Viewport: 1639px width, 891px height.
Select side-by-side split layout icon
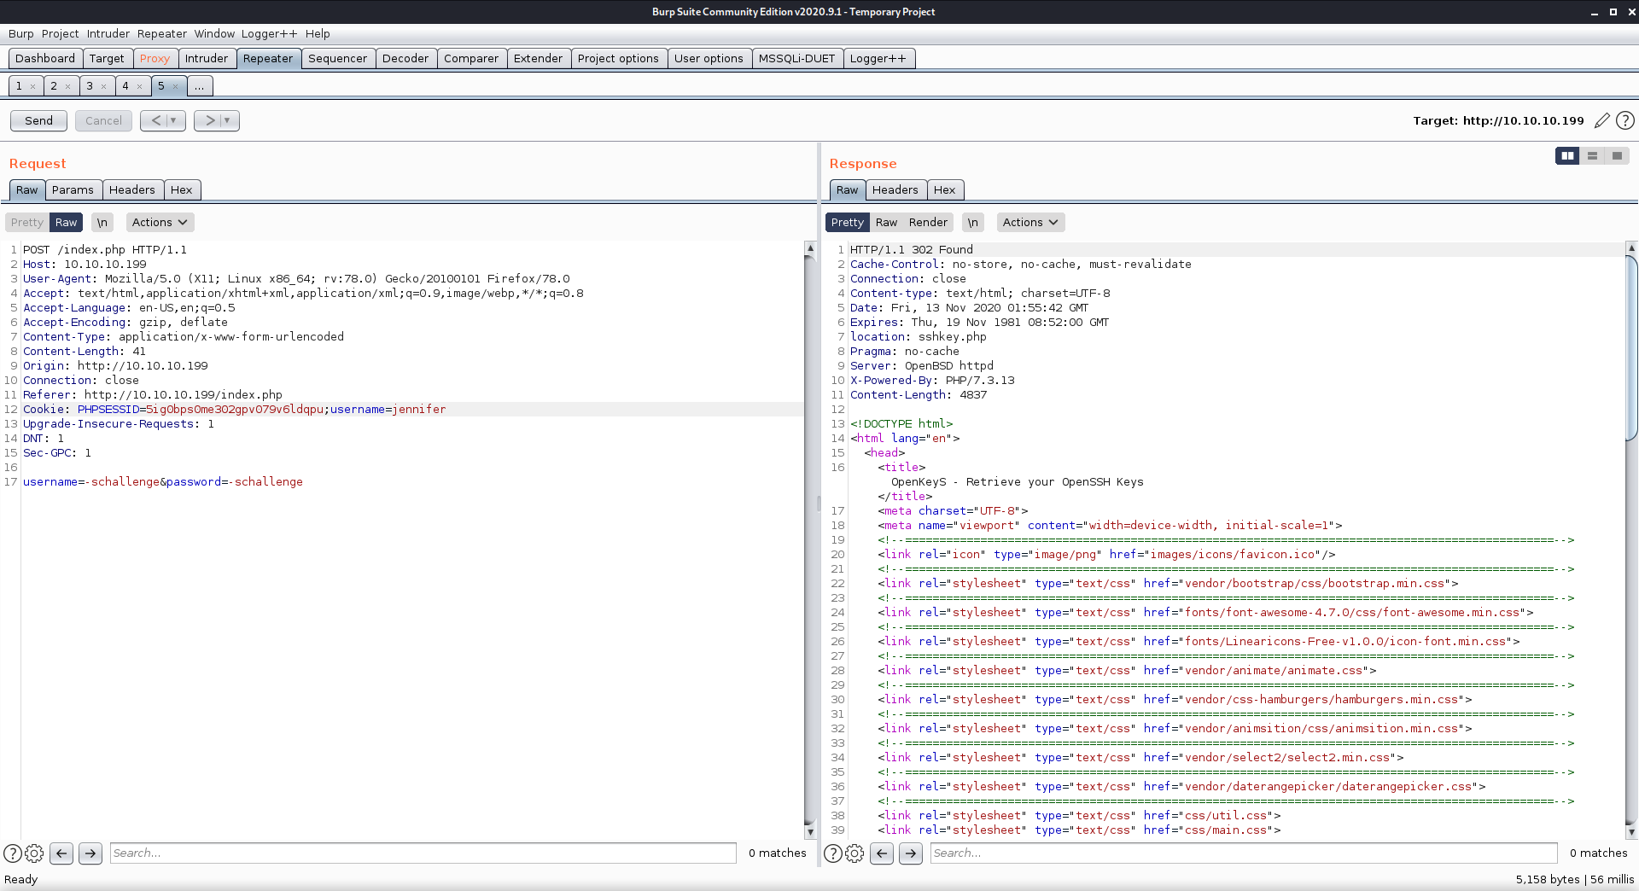tap(1567, 155)
